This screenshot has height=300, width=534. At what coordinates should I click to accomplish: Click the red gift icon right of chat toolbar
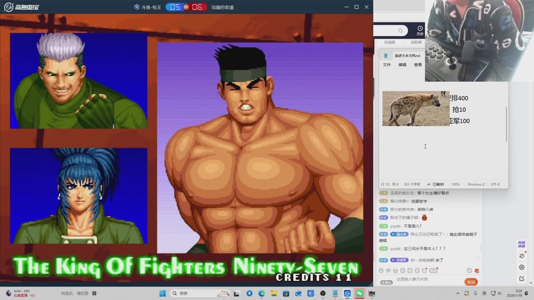(x=477, y=271)
